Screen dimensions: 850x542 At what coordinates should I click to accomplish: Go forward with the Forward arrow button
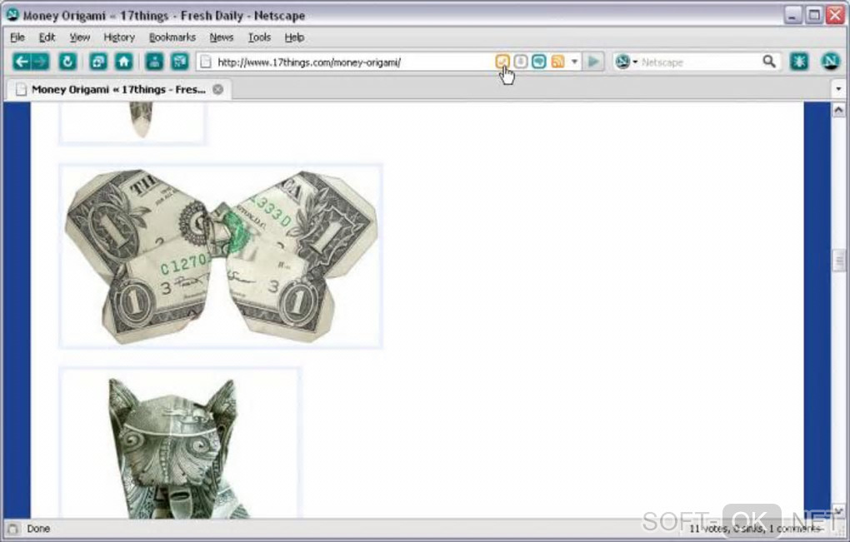coord(40,62)
